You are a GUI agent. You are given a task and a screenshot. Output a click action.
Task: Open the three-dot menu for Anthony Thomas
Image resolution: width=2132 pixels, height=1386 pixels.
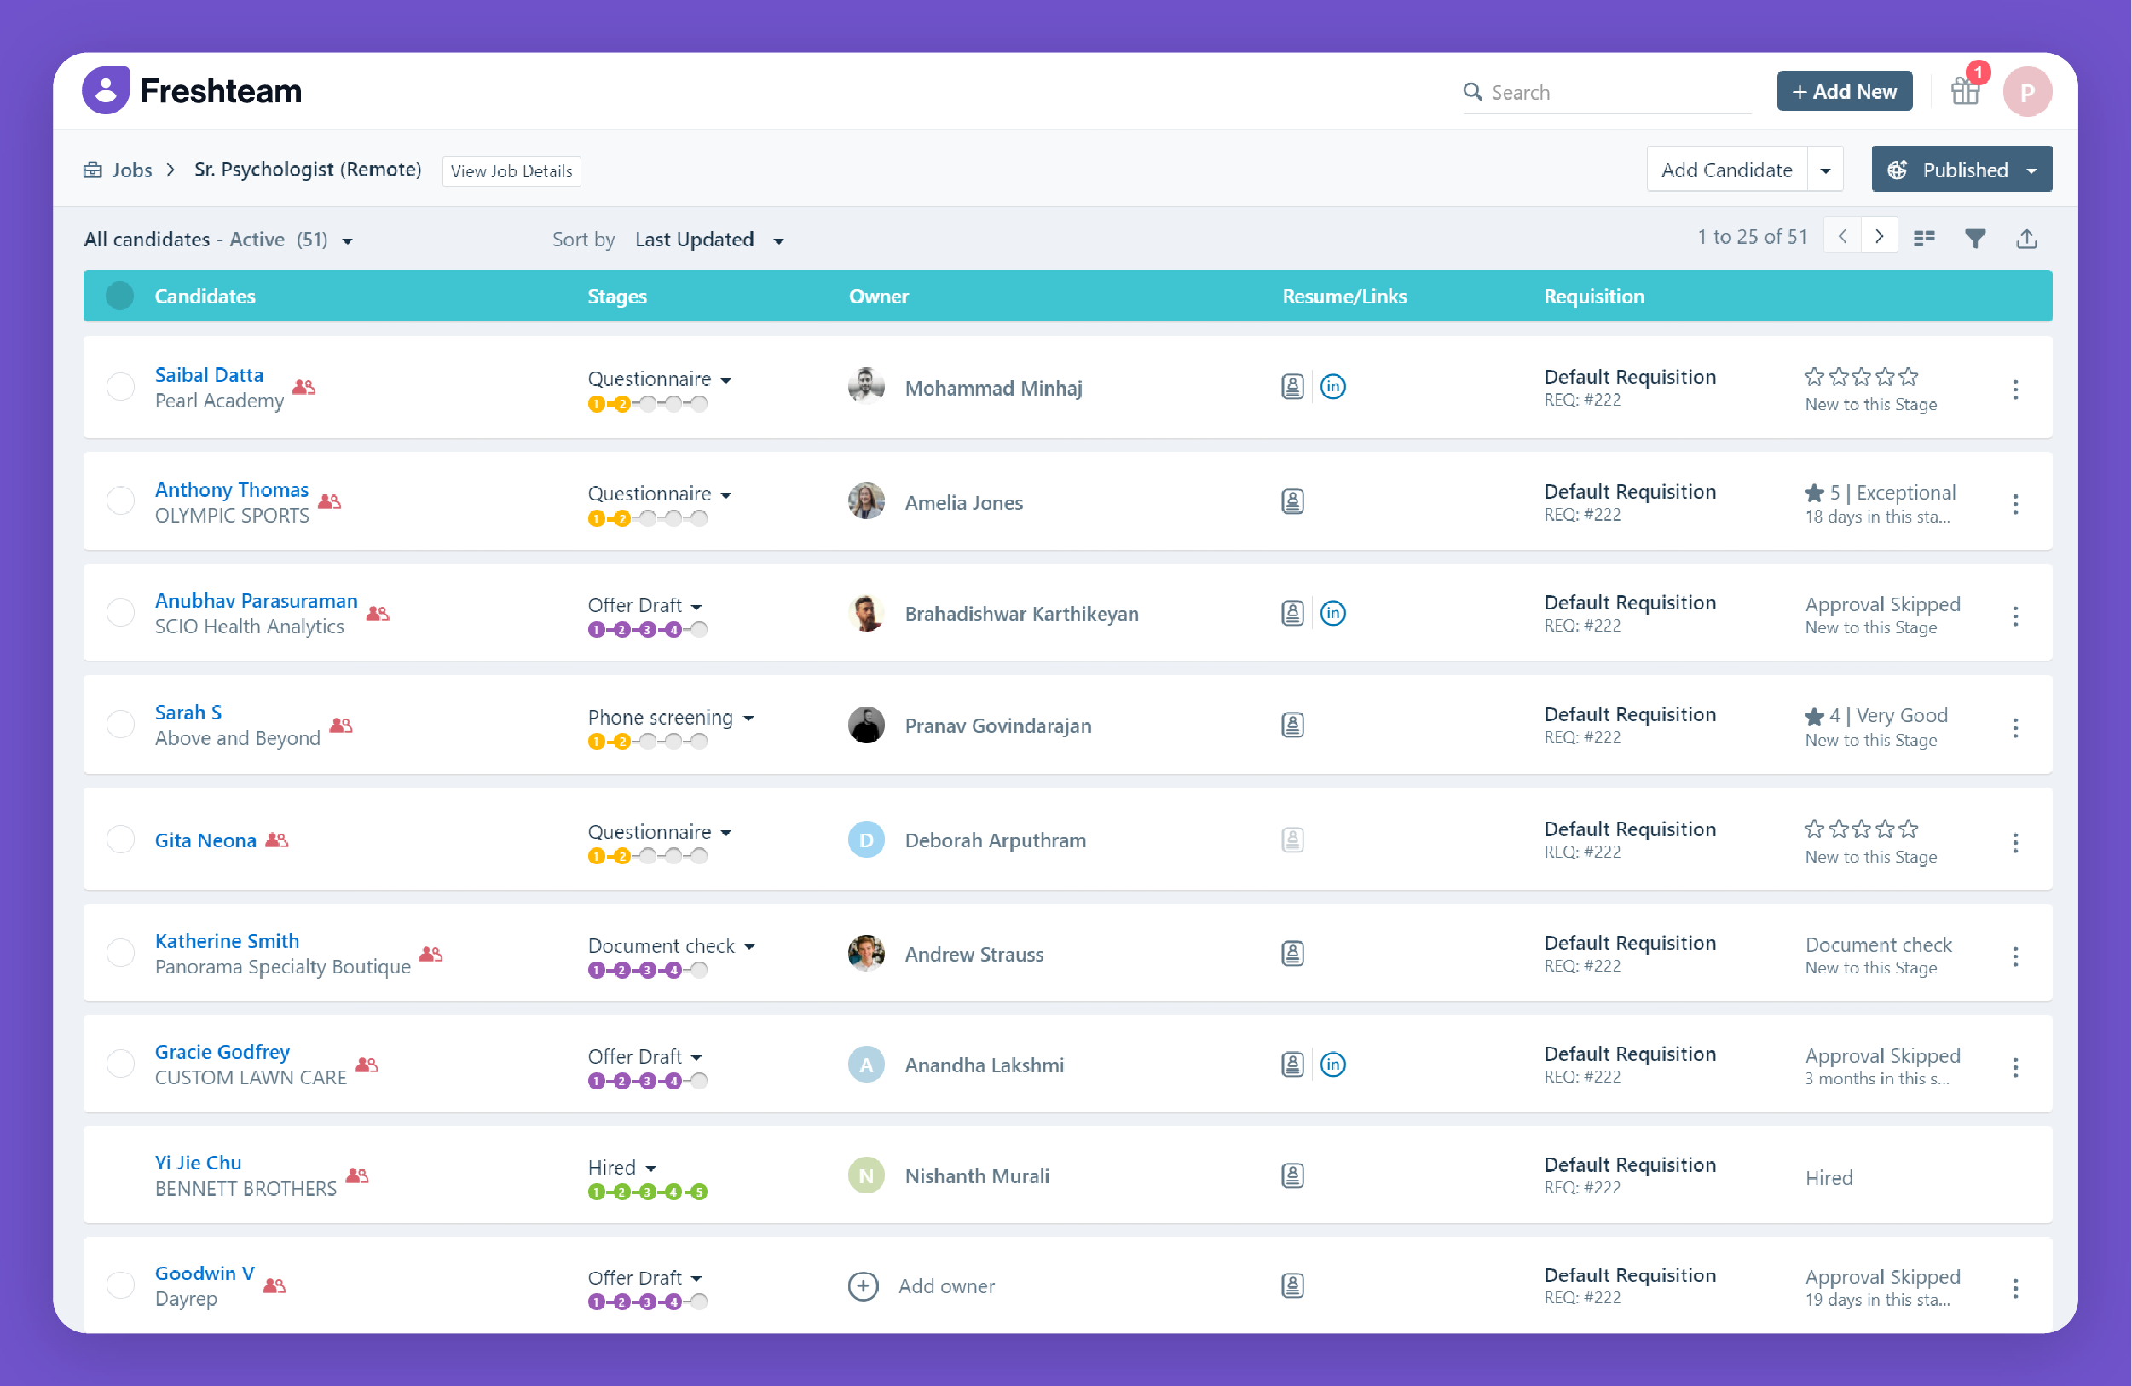pos(2015,505)
